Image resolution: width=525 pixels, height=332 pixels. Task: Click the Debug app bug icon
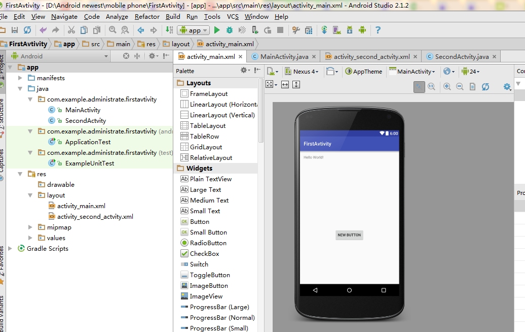point(230,30)
